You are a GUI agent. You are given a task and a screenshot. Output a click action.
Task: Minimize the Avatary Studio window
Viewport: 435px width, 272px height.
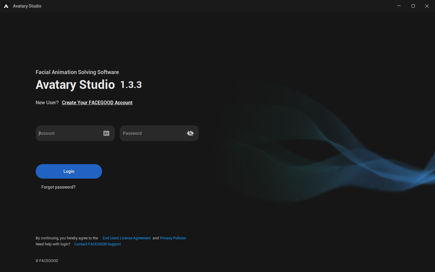(x=399, y=6)
